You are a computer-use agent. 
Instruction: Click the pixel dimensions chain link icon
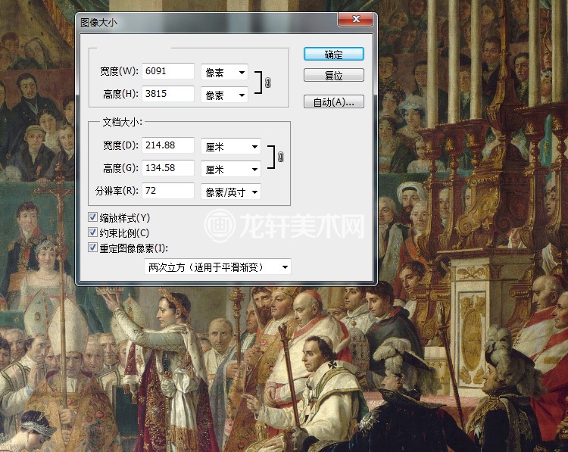pos(267,83)
